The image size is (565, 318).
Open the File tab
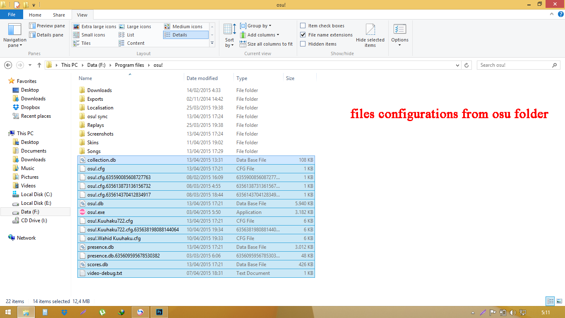12,15
